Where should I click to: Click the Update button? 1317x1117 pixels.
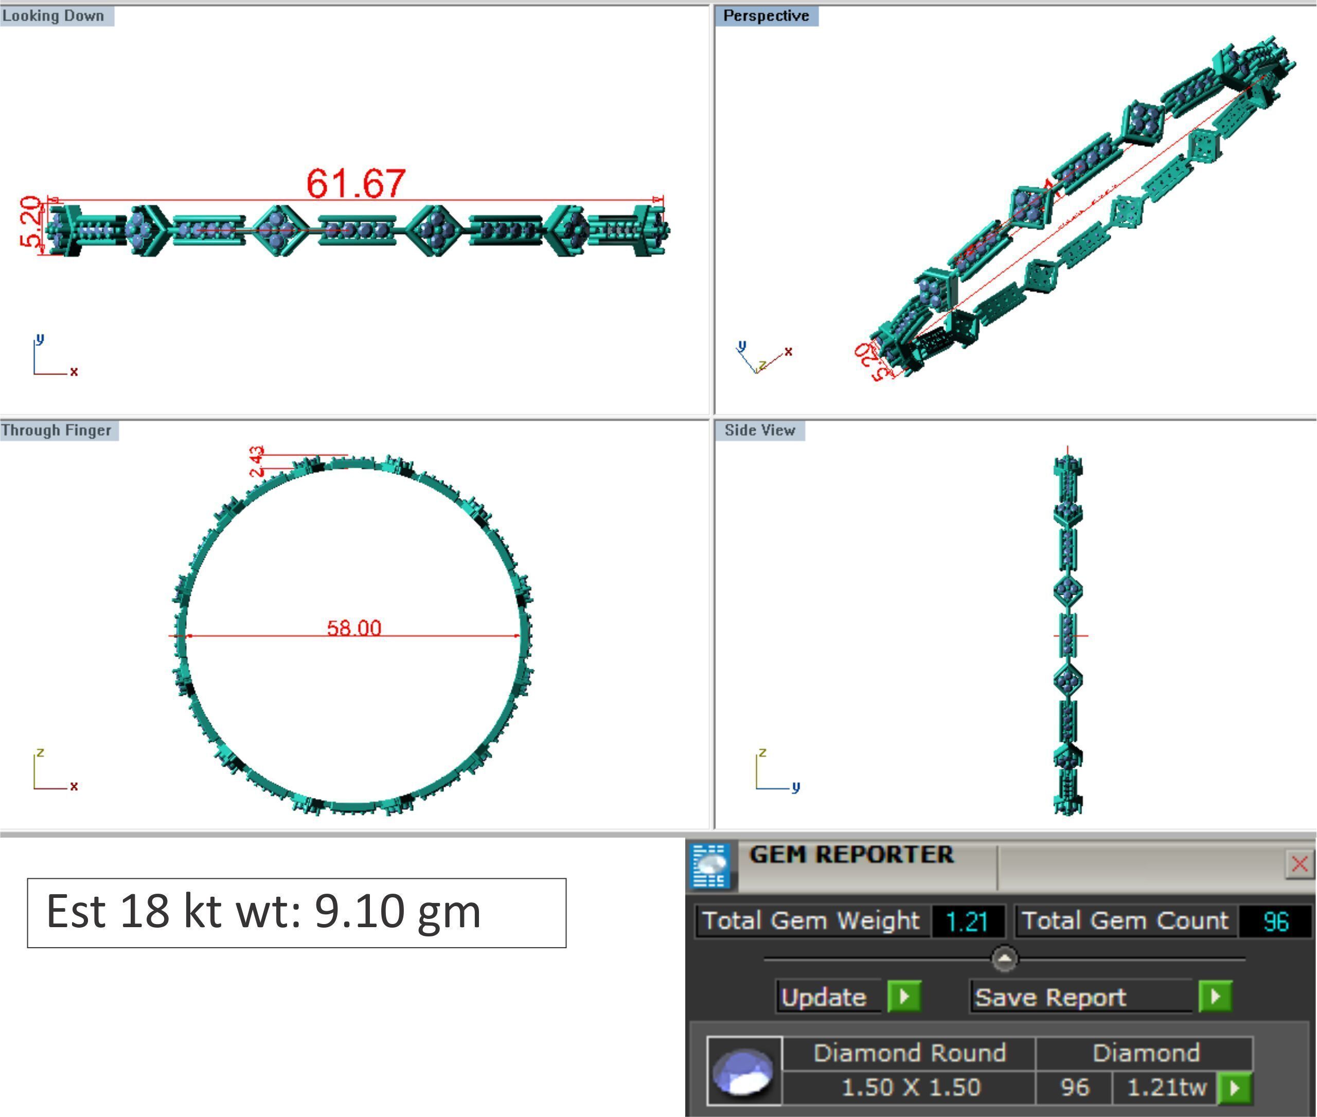(x=824, y=997)
